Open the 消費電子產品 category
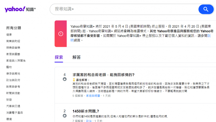The image size is (216, 122). click(x=14, y=113)
